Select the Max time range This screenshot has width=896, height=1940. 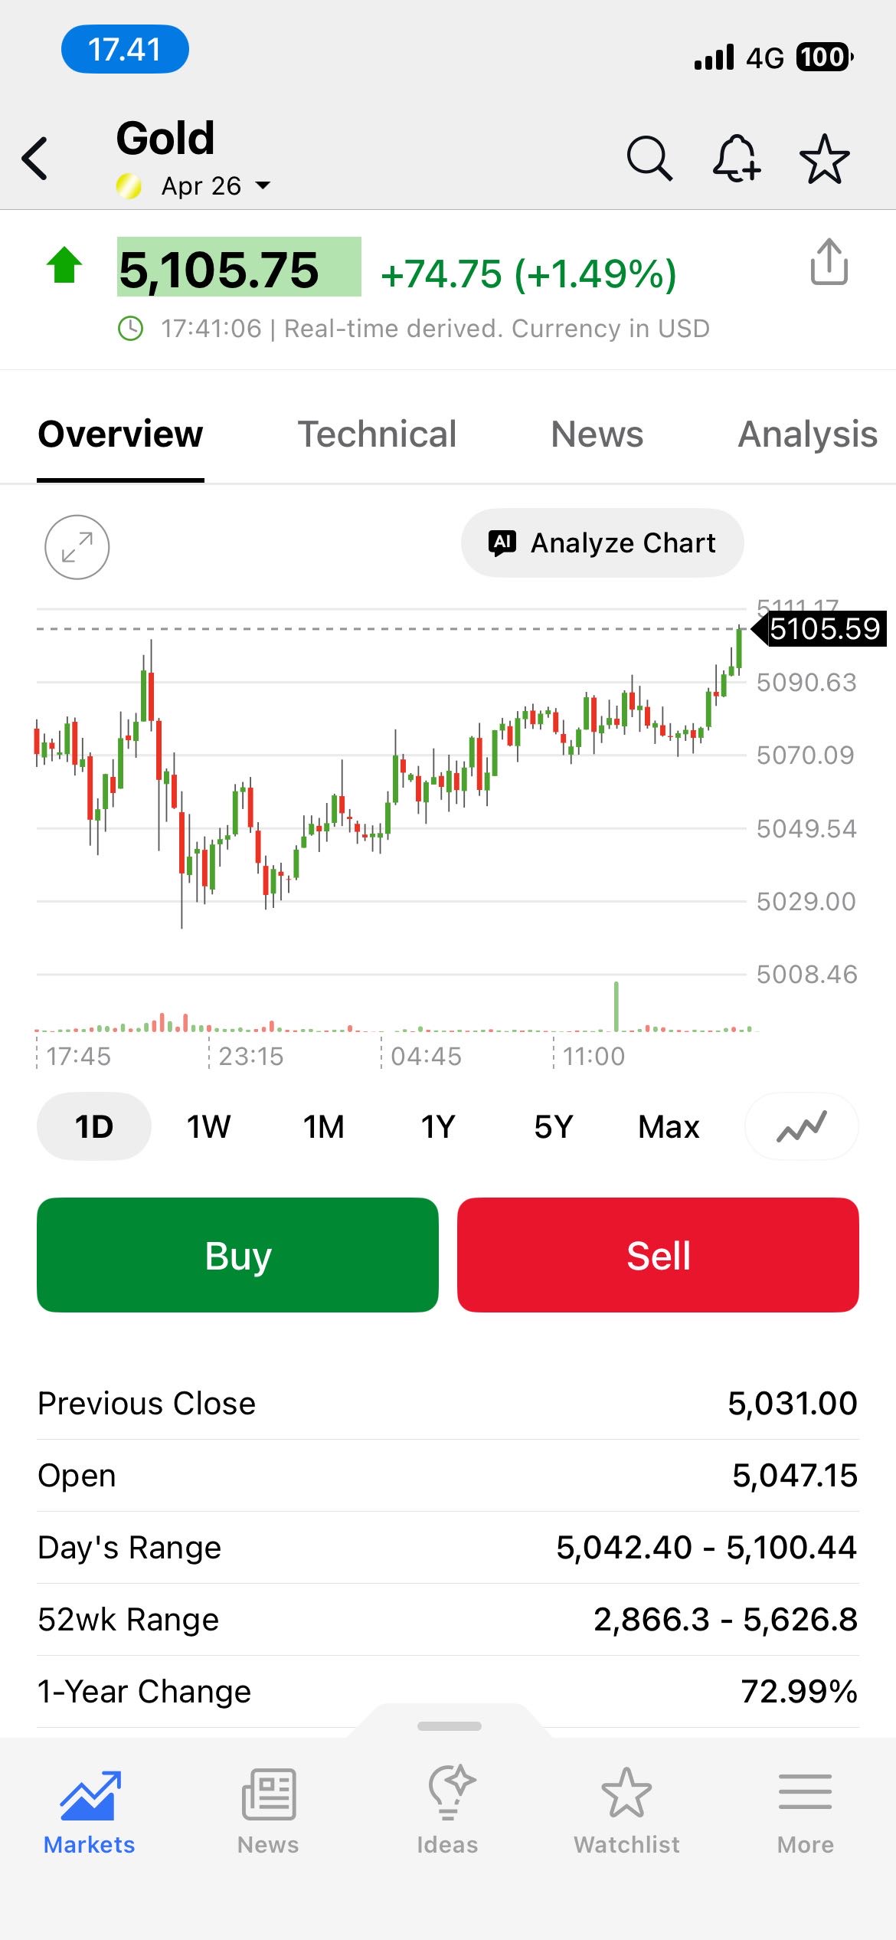[x=669, y=1126]
